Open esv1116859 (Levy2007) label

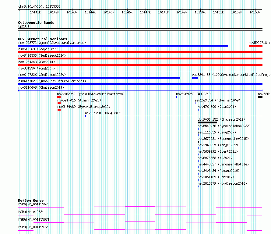click(217, 132)
